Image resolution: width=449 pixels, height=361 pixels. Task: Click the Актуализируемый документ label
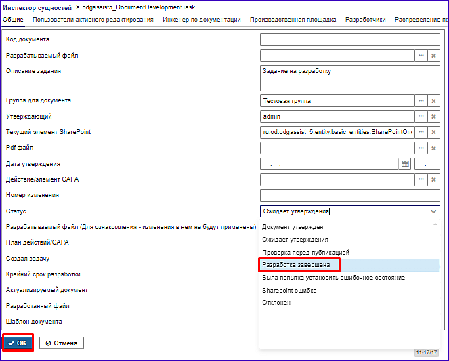point(47,290)
